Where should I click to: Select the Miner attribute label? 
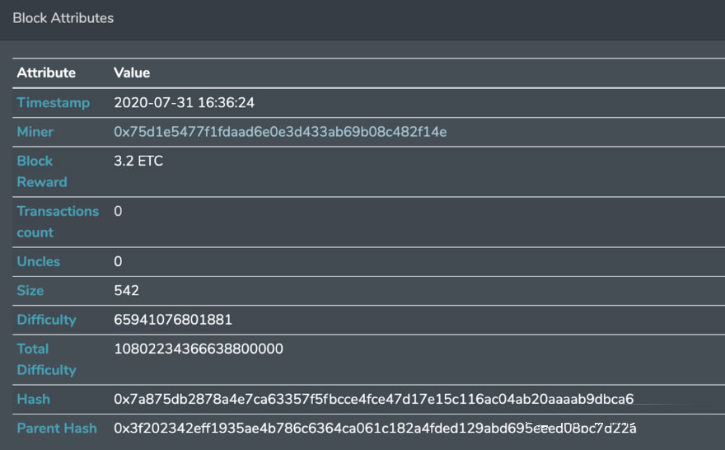tap(35, 132)
